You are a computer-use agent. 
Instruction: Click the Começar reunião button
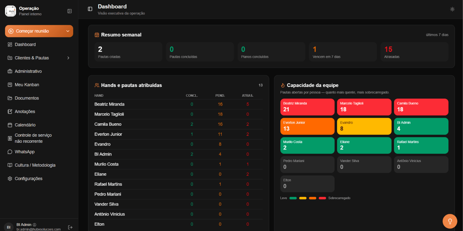39,31
